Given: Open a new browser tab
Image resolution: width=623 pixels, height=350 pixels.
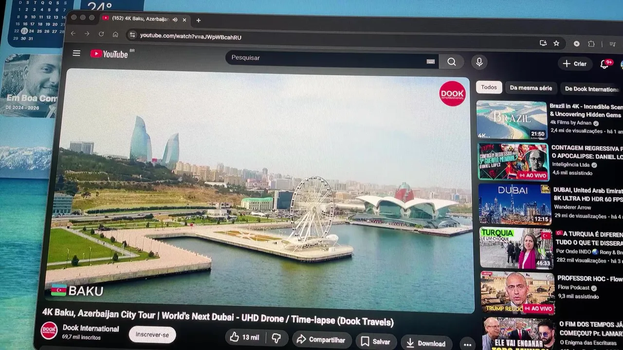Looking at the screenshot, I should 198,20.
